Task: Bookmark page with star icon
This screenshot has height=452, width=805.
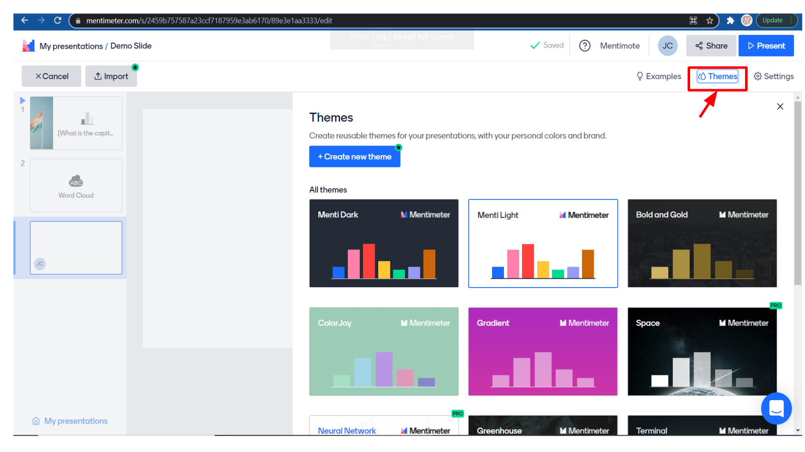Action: coord(709,21)
